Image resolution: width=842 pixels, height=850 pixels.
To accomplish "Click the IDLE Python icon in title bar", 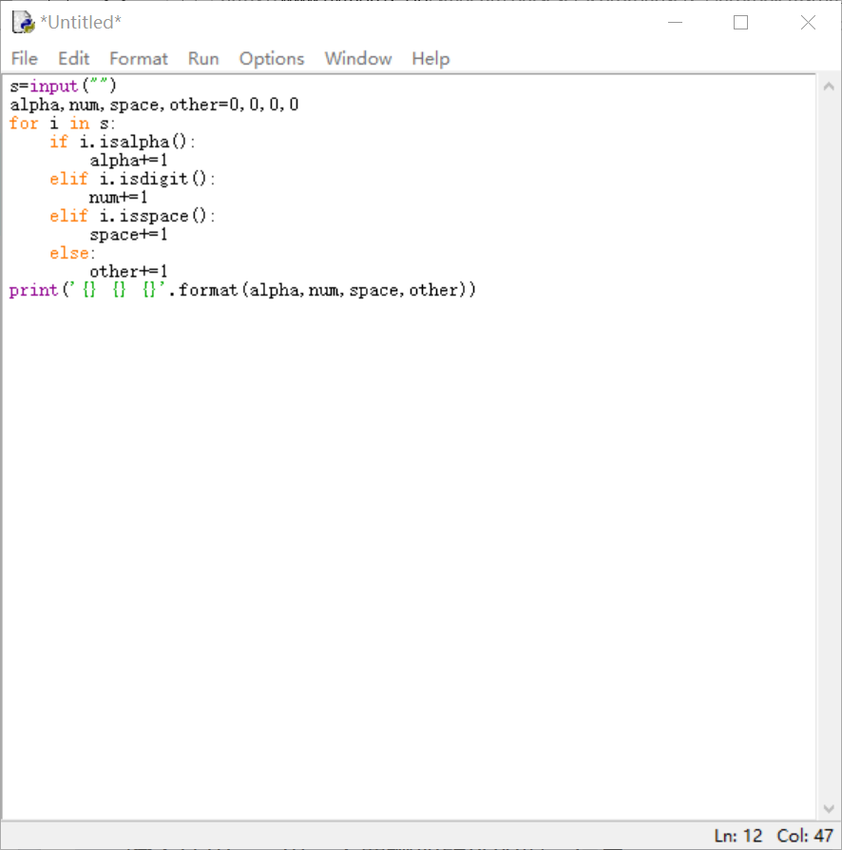I will point(24,22).
